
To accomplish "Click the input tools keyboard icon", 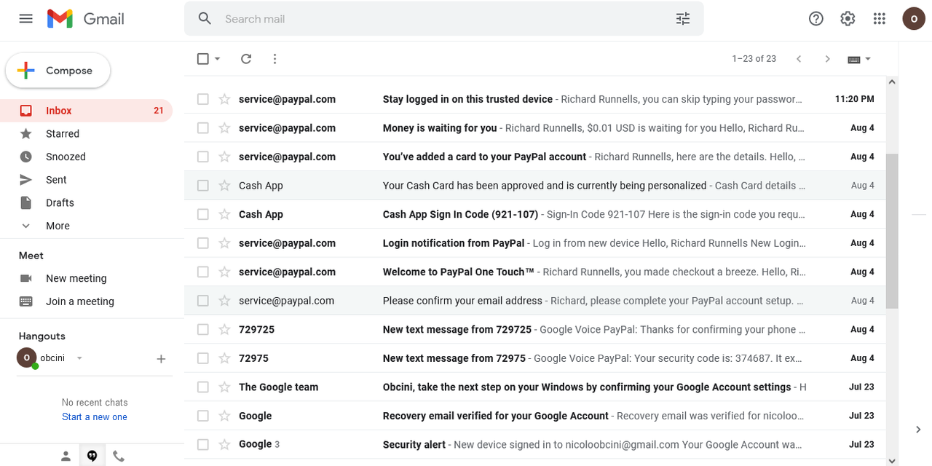I will tap(854, 59).
